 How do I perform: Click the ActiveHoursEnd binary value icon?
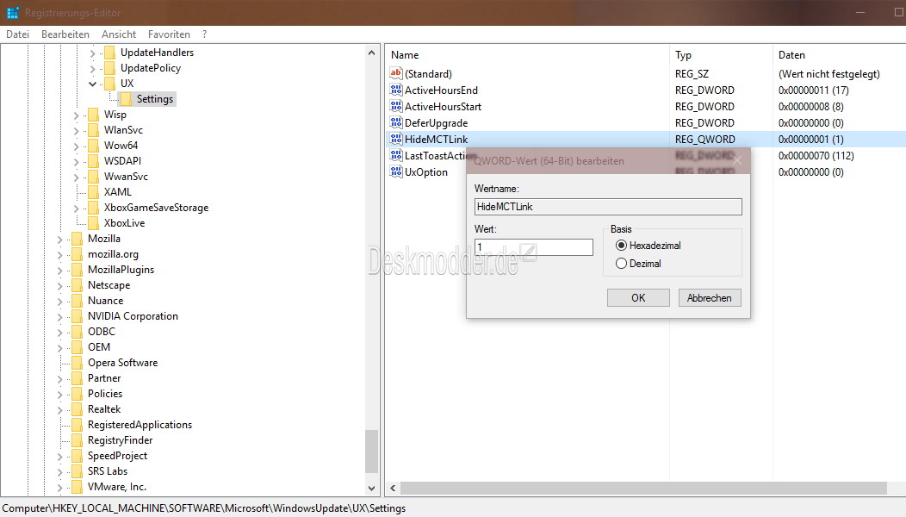pyautogui.click(x=396, y=90)
